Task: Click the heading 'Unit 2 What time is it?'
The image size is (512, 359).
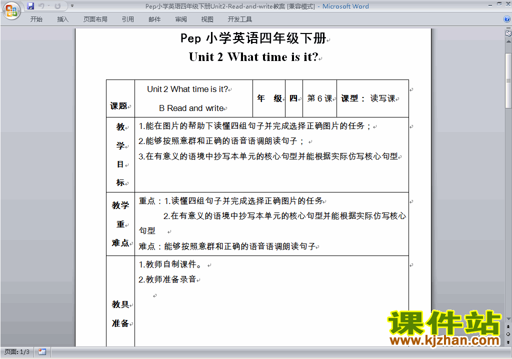Action: (253, 57)
